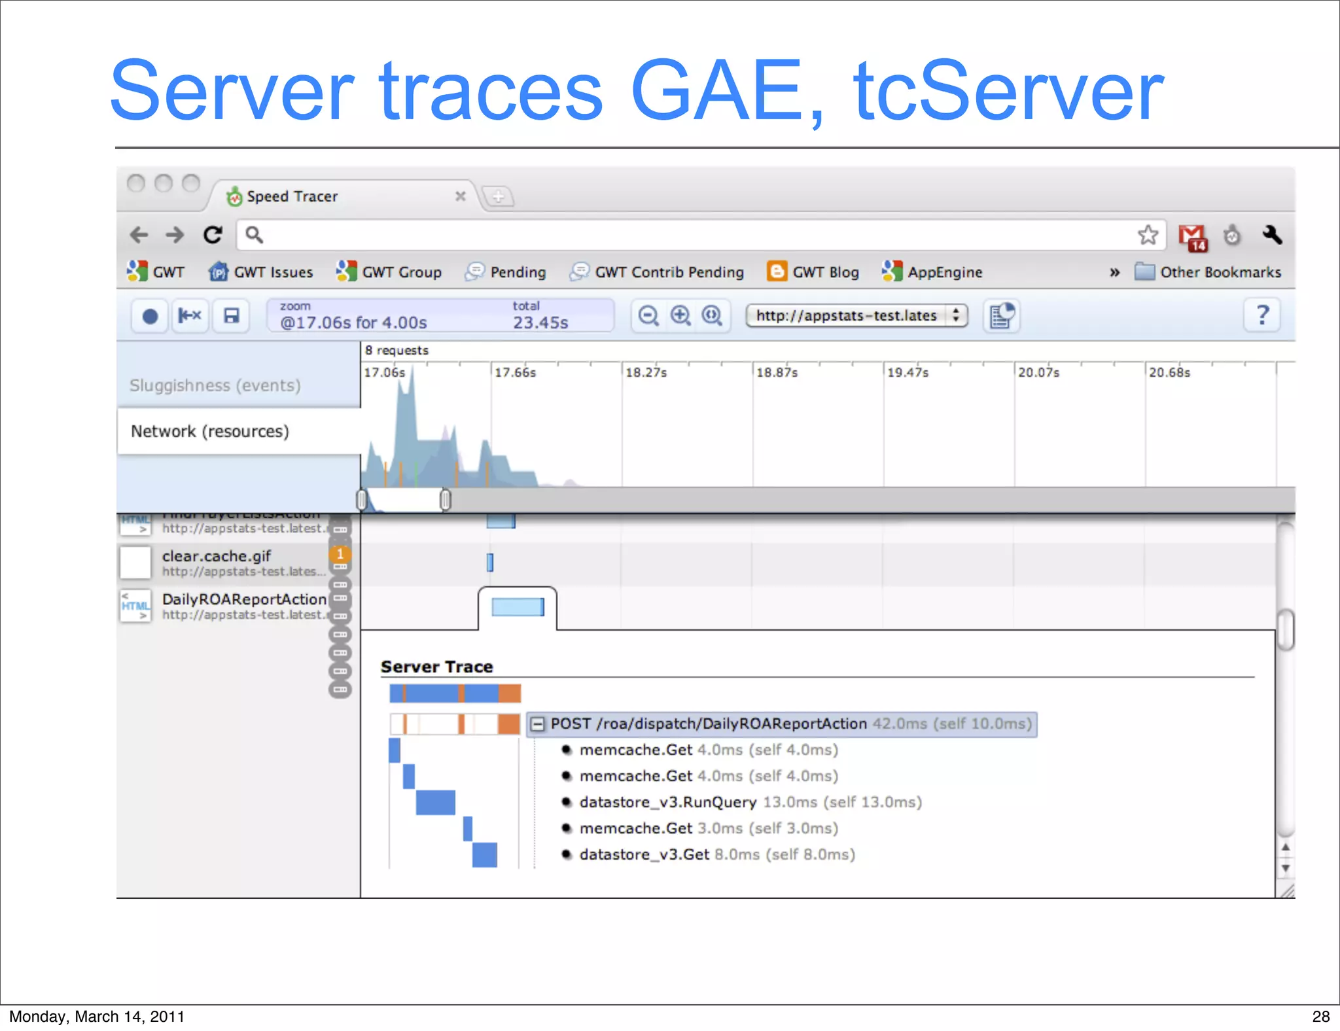Click the help question mark button

1263,316
